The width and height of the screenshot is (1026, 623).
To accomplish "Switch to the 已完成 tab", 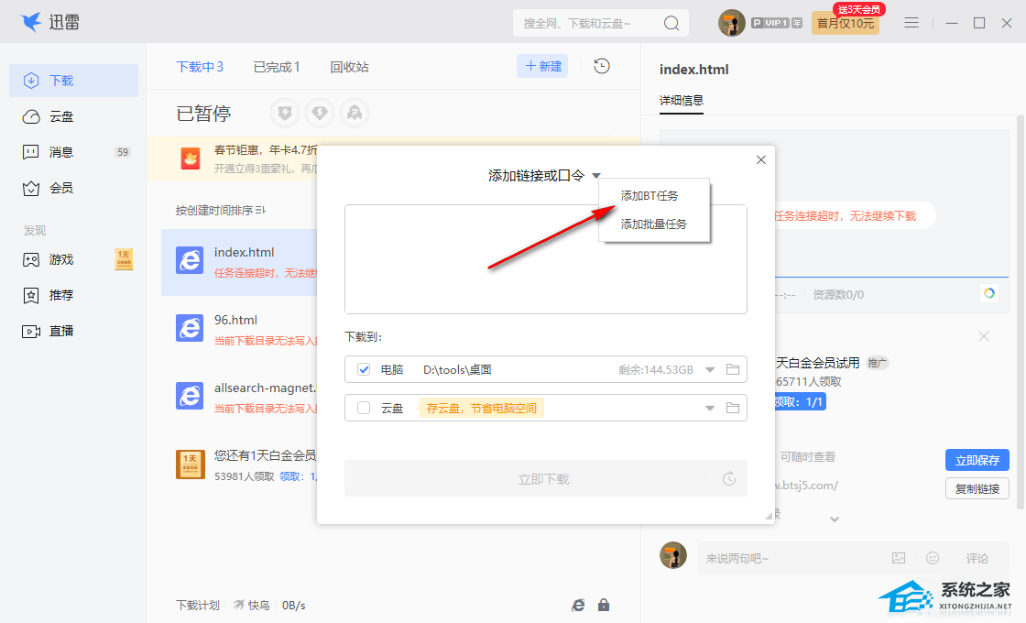I will click(277, 67).
